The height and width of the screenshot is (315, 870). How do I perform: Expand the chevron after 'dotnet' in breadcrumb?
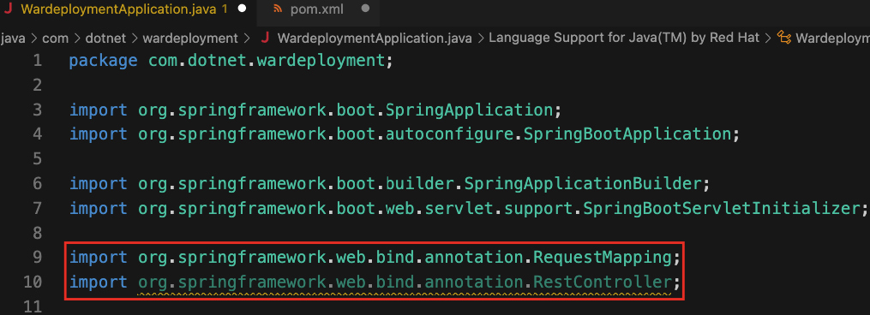click(x=135, y=39)
